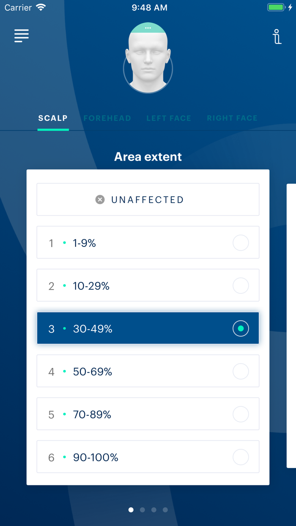
Task: Tap the 3D head model avatar
Action: [x=148, y=57]
